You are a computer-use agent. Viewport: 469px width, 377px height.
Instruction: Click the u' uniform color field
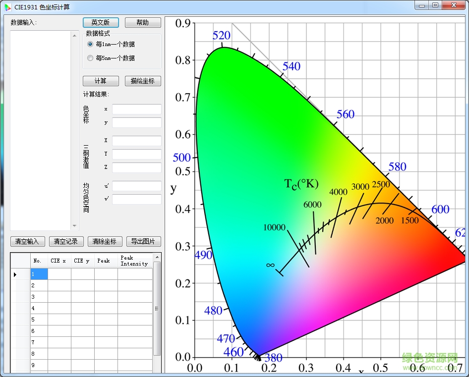pyautogui.click(x=136, y=186)
